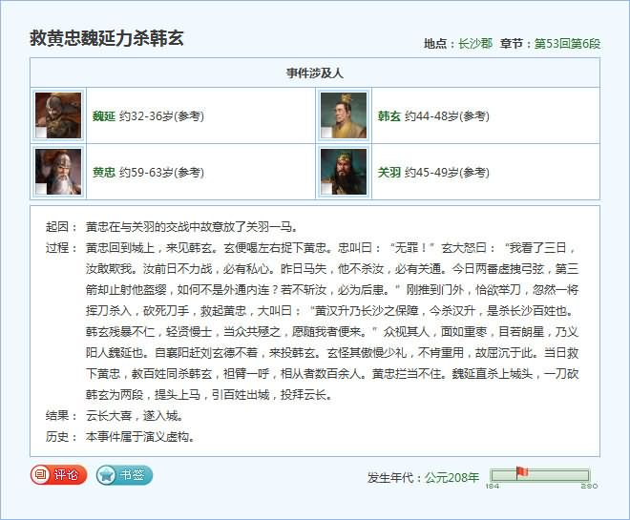
Task: Select the 黄忠 character name link
Action: pos(103,173)
